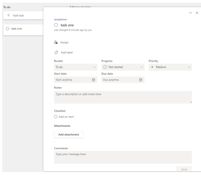Image resolution: width=201 pixels, height=177 pixels.
Task: Mark task one complete in details panel
Action: [56, 25]
